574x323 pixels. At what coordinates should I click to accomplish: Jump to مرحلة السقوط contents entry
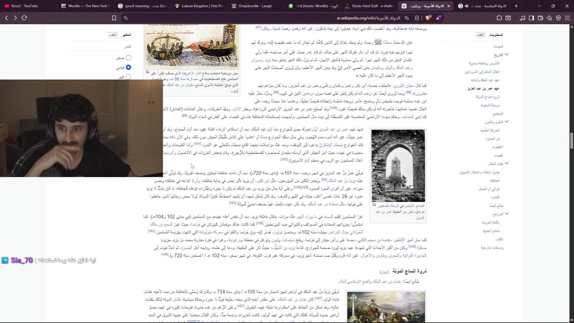490,105
